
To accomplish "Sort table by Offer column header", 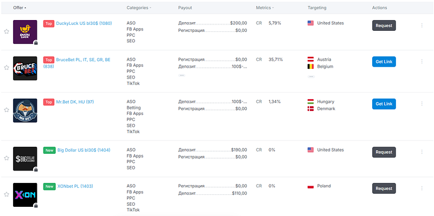I will coord(20,8).
